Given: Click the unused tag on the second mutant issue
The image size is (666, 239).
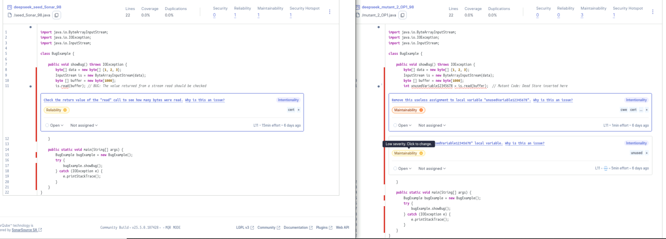Looking at the screenshot, I should point(637,153).
